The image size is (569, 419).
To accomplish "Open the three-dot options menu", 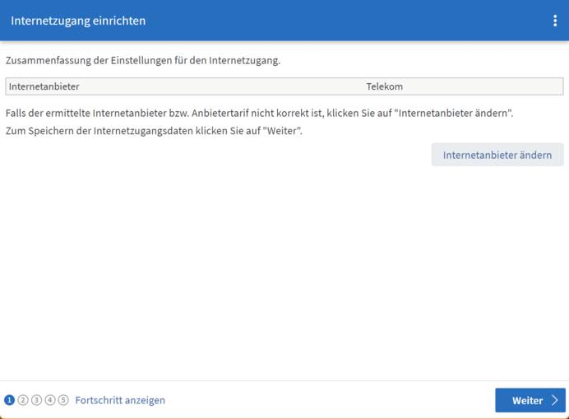I will (555, 21).
